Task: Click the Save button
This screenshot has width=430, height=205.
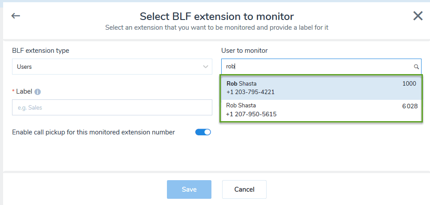Action: 189,189
